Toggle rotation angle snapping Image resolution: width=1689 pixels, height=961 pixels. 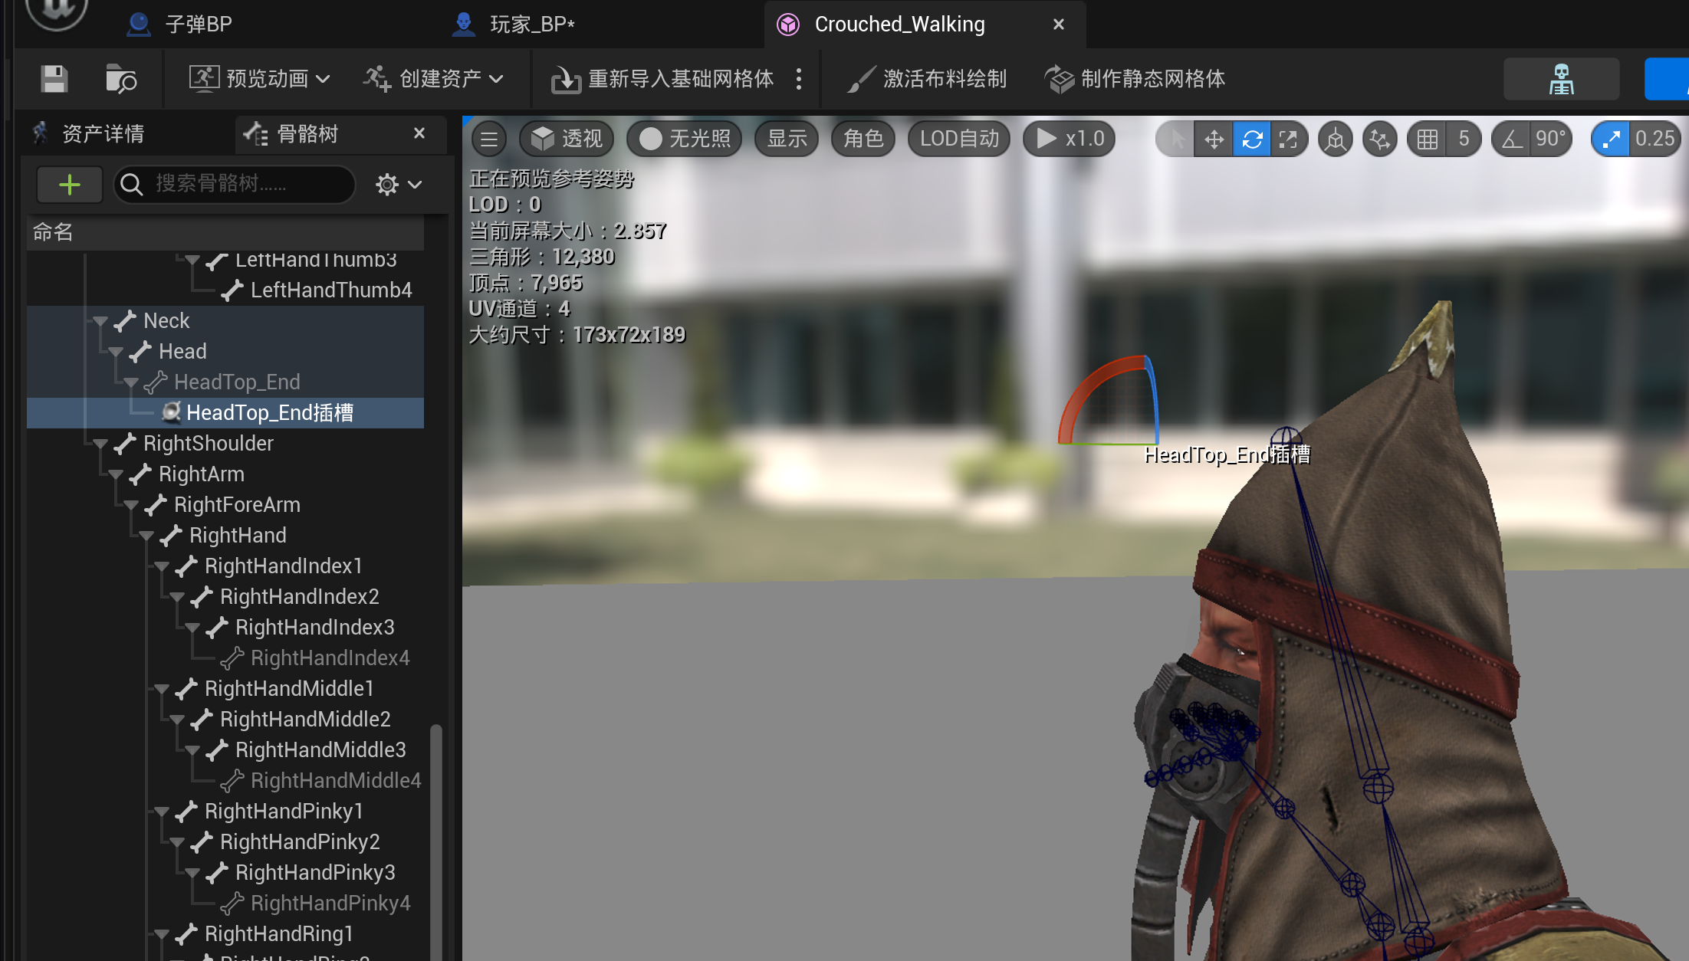click(x=1512, y=139)
